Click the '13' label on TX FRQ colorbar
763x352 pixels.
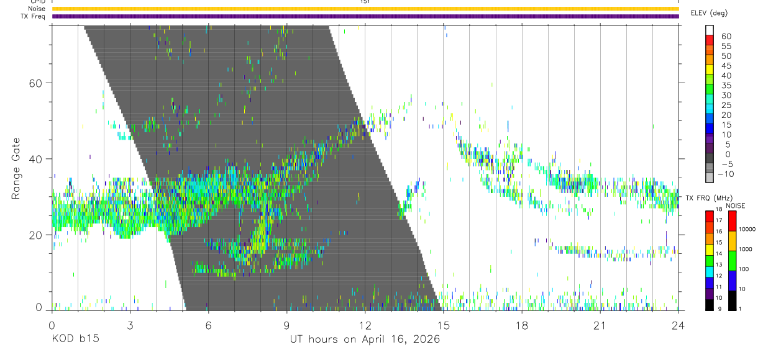click(x=720, y=264)
